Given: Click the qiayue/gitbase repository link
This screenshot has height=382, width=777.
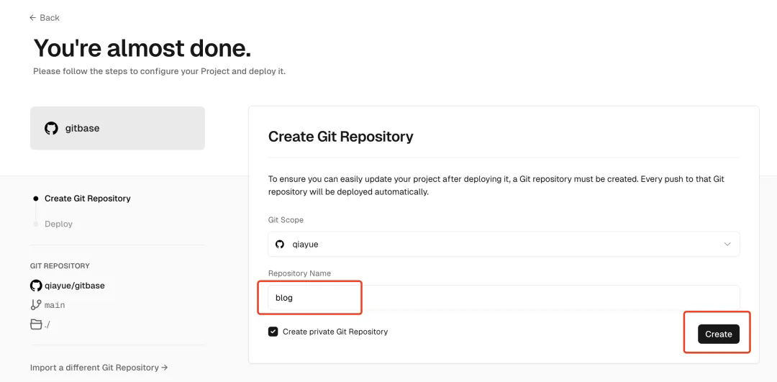Looking at the screenshot, I should coord(75,286).
